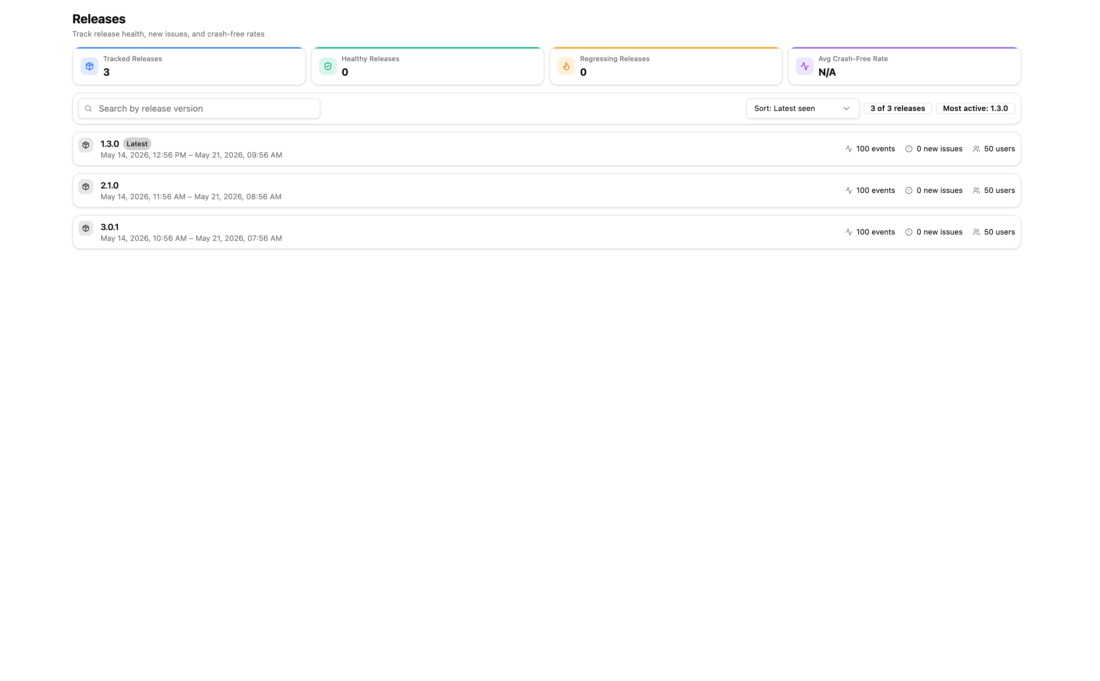The image size is (1100, 681).
Task: Click the new issues alert icon in the 1.3.0 row
Action: tap(909, 148)
